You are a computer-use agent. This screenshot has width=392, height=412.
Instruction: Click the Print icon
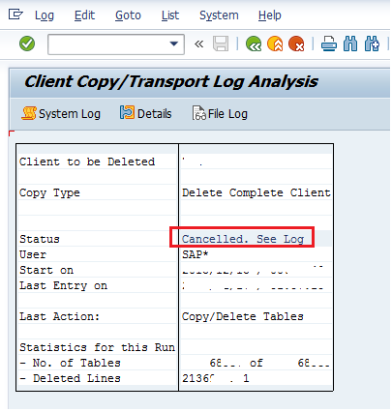pos(329,44)
